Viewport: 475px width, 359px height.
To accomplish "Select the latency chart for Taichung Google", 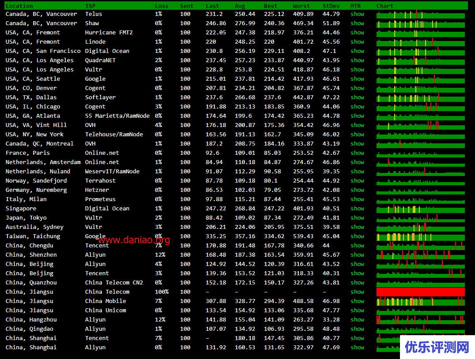I will coord(420,236).
